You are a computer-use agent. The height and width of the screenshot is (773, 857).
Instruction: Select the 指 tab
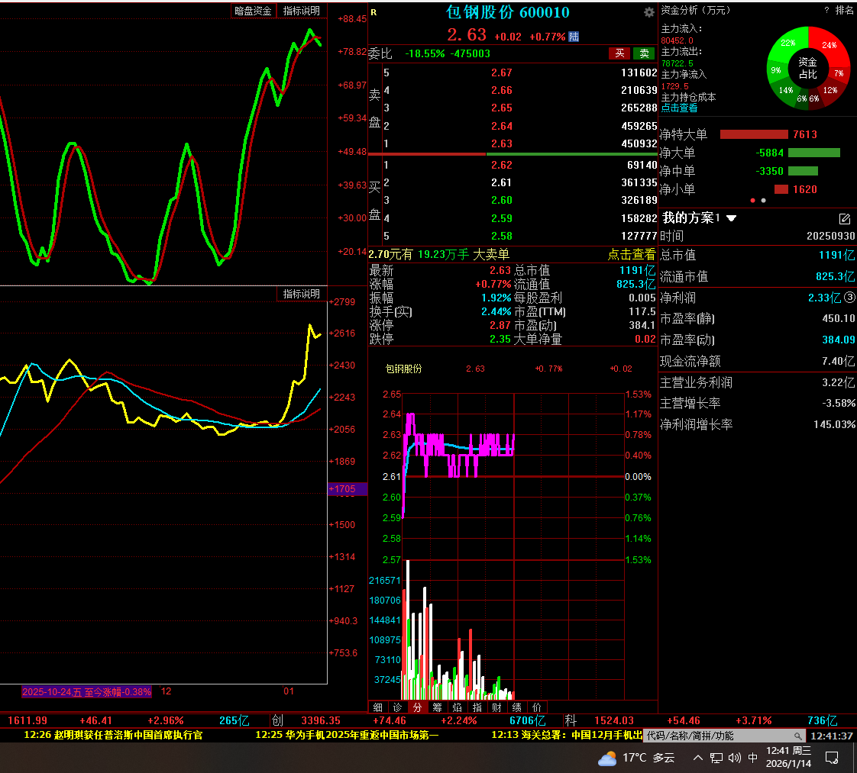point(477,707)
